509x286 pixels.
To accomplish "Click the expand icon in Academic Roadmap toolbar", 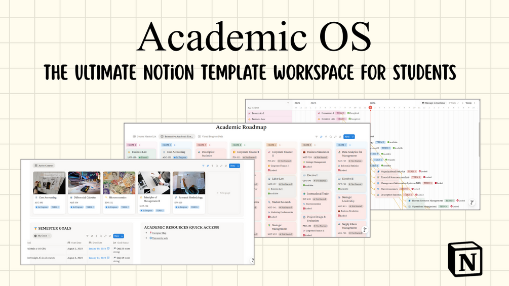I will coord(335,137).
